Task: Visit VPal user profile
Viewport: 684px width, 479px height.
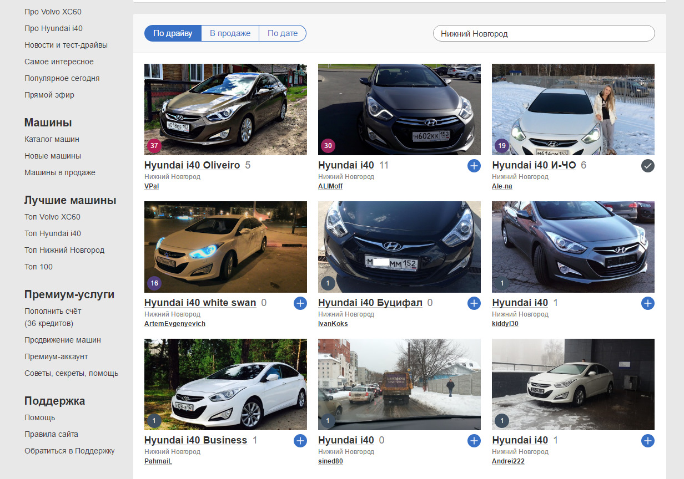Action: [x=152, y=186]
